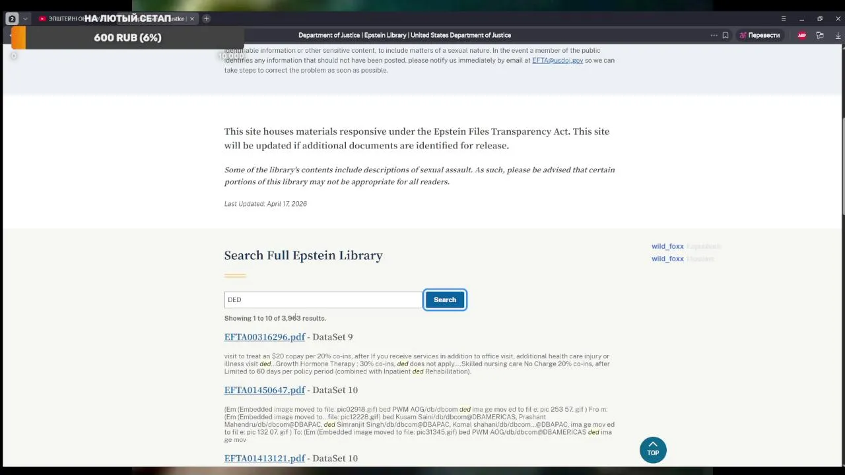Image resolution: width=845 pixels, height=475 pixels.
Task: Click the first wild_foxx chat name
Action: [667, 246]
